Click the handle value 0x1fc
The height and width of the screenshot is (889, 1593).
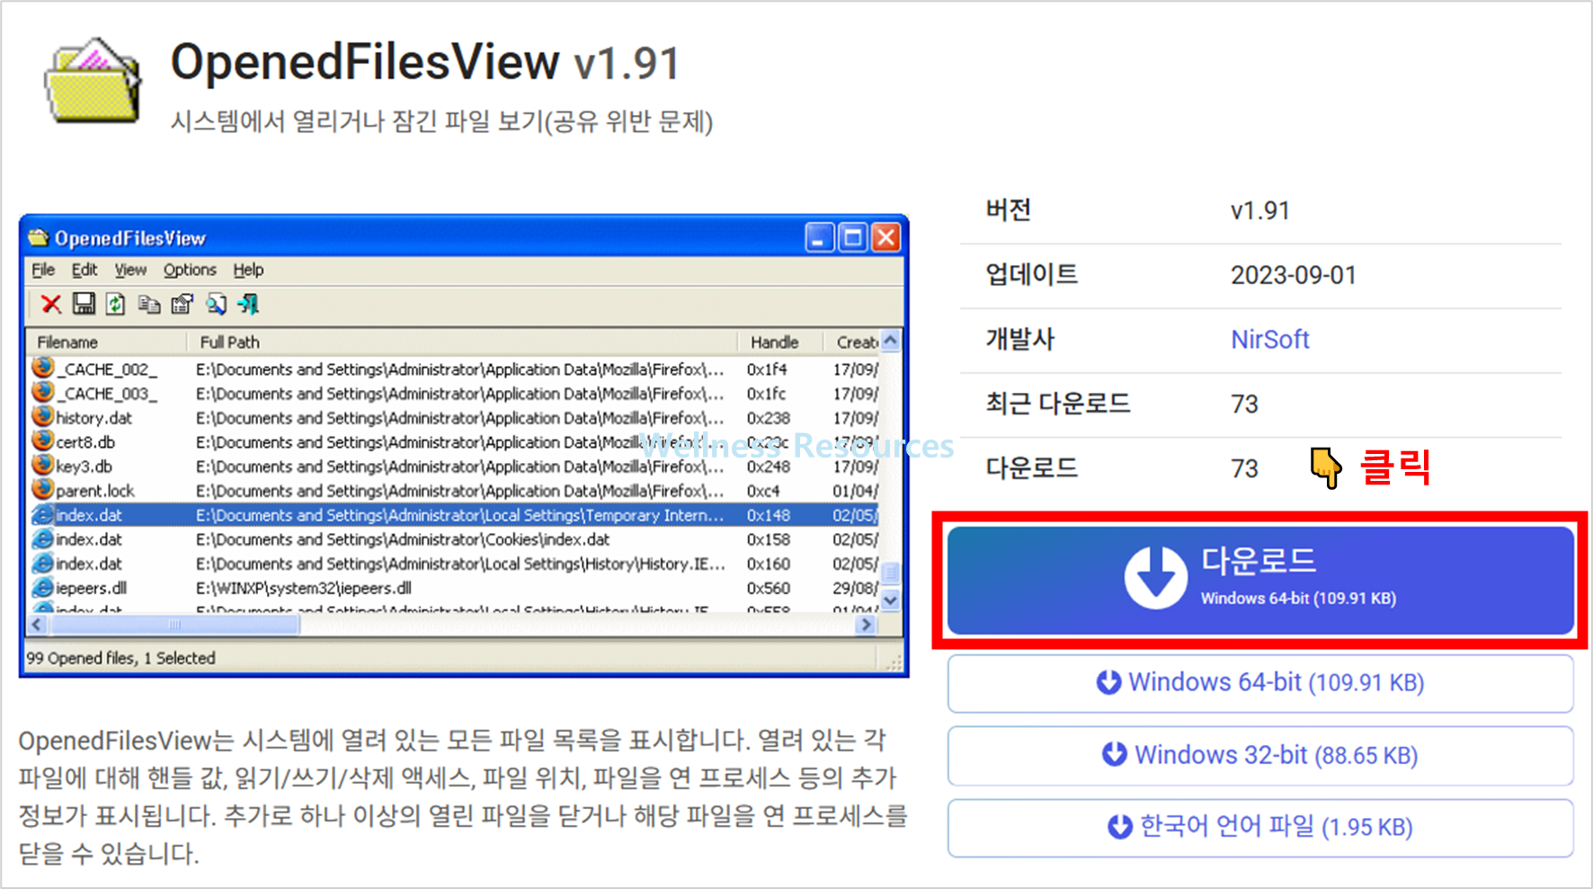coord(766,394)
